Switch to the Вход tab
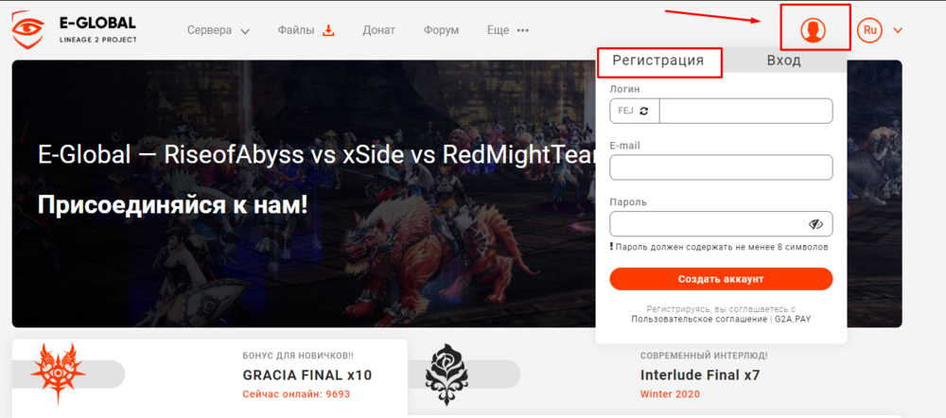This screenshot has width=946, height=418. pos(783,61)
